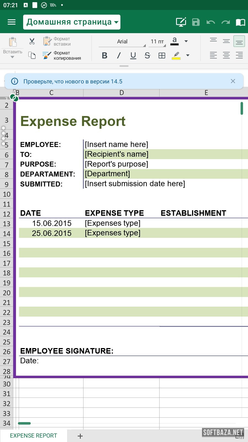Click the Redo arrow icon
Image resolution: width=248 pixels, height=442 pixels.
click(226, 22)
